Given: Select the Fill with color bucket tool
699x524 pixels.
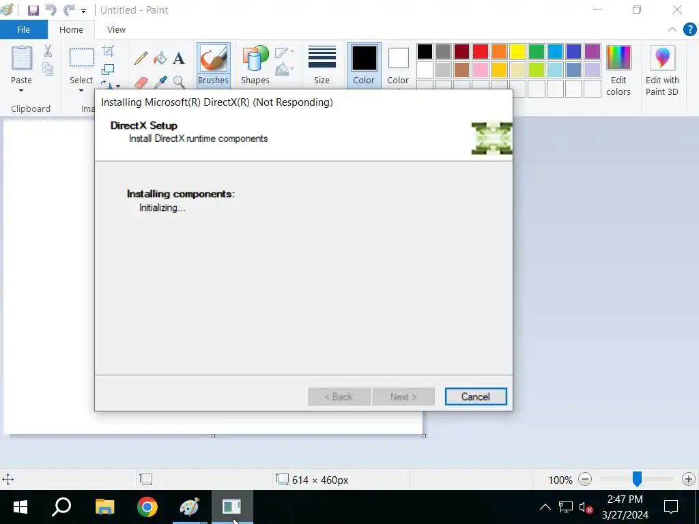Looking at the screenshot, I should point(160,58).
